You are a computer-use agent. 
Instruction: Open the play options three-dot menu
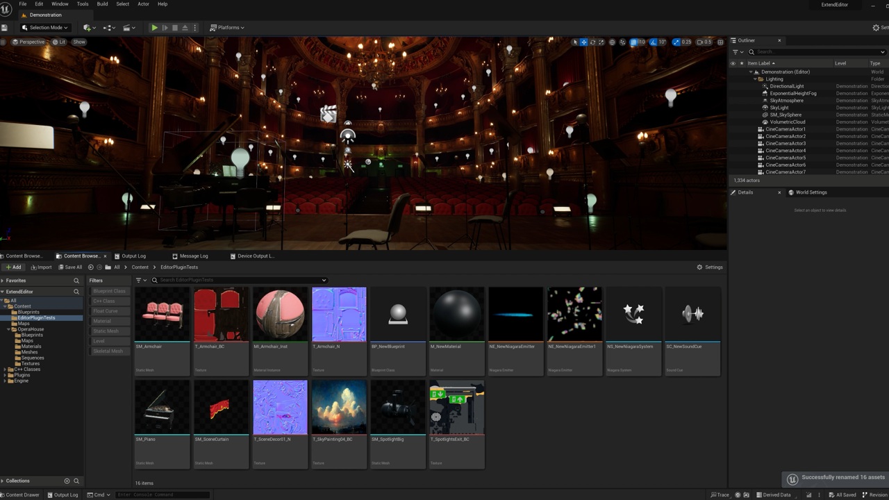pyautogui.click(x=194, y=27)
